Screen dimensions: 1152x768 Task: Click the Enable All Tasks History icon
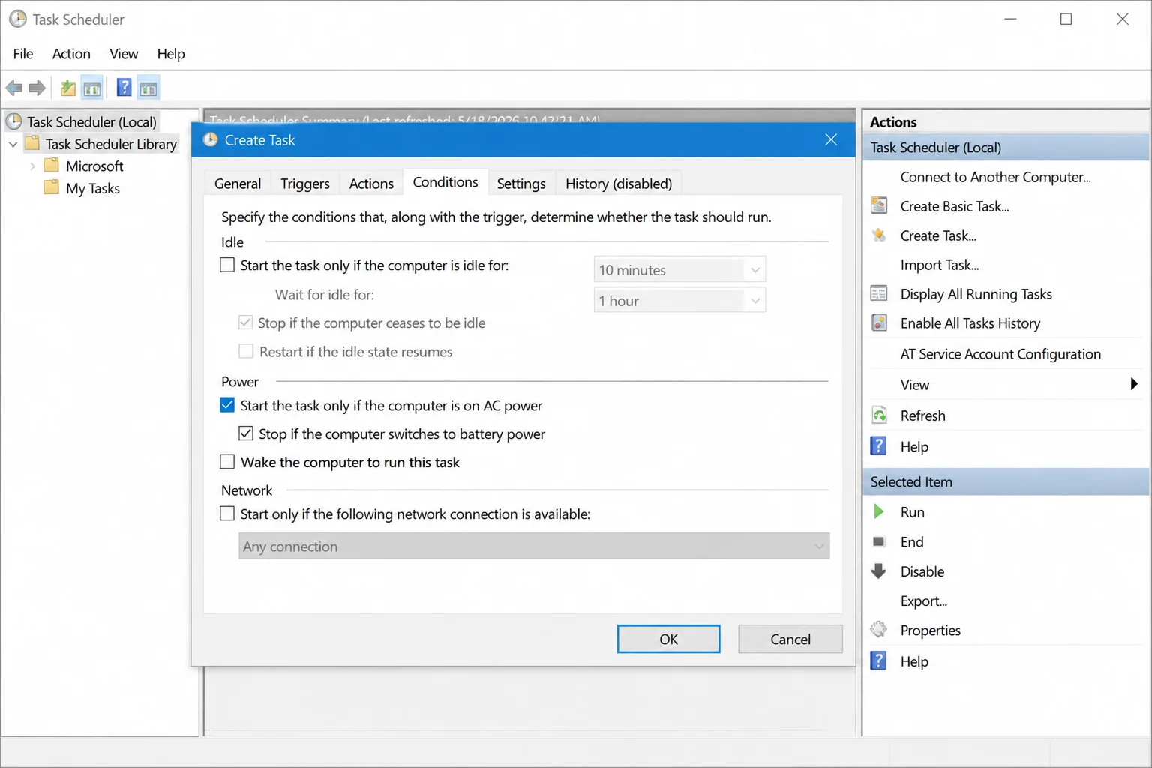pyautogui.click(x=879, y=322)
